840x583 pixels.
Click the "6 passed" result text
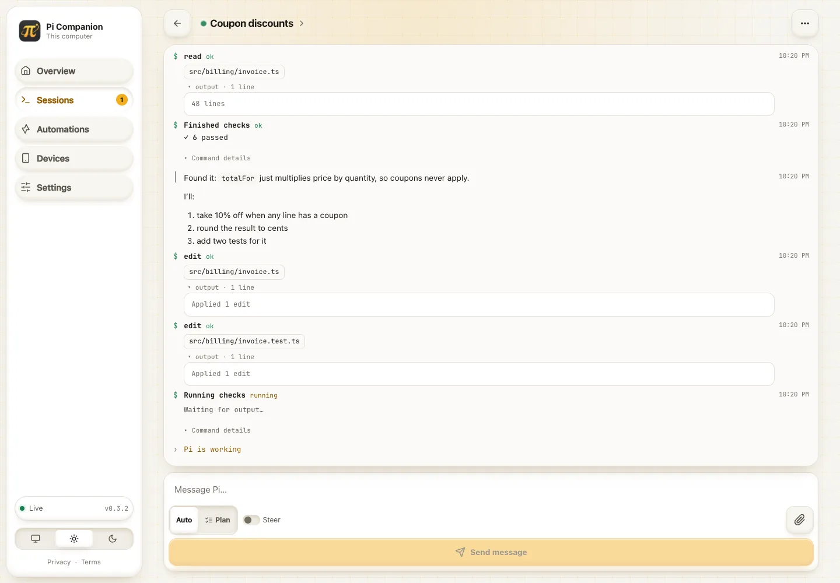(210, 138)
